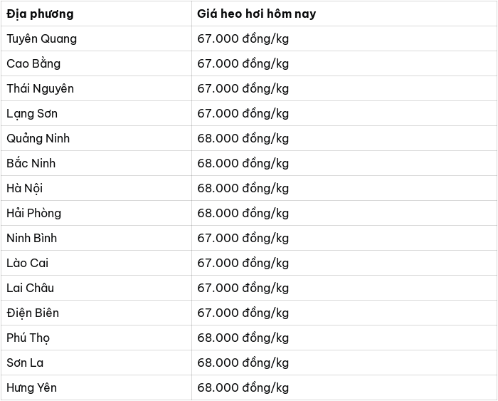Click the Ninh Bình row name

pos(32,238)
